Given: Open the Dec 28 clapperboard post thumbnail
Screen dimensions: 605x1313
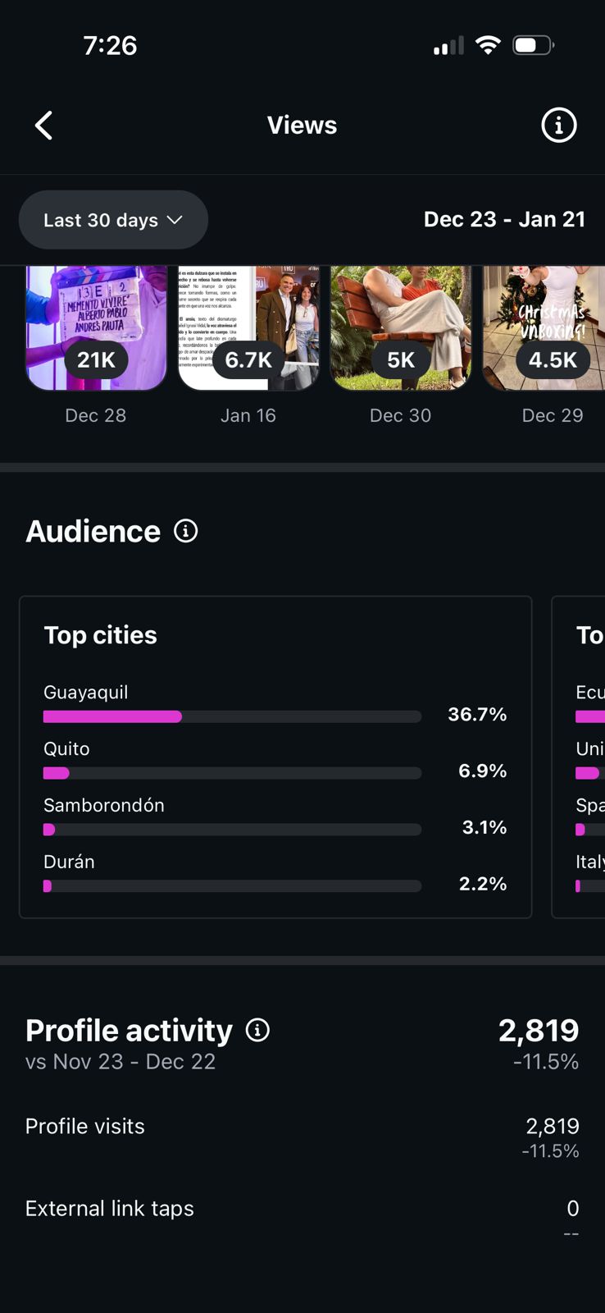Looking at the screenshot, I should click(x=96, y=328).
